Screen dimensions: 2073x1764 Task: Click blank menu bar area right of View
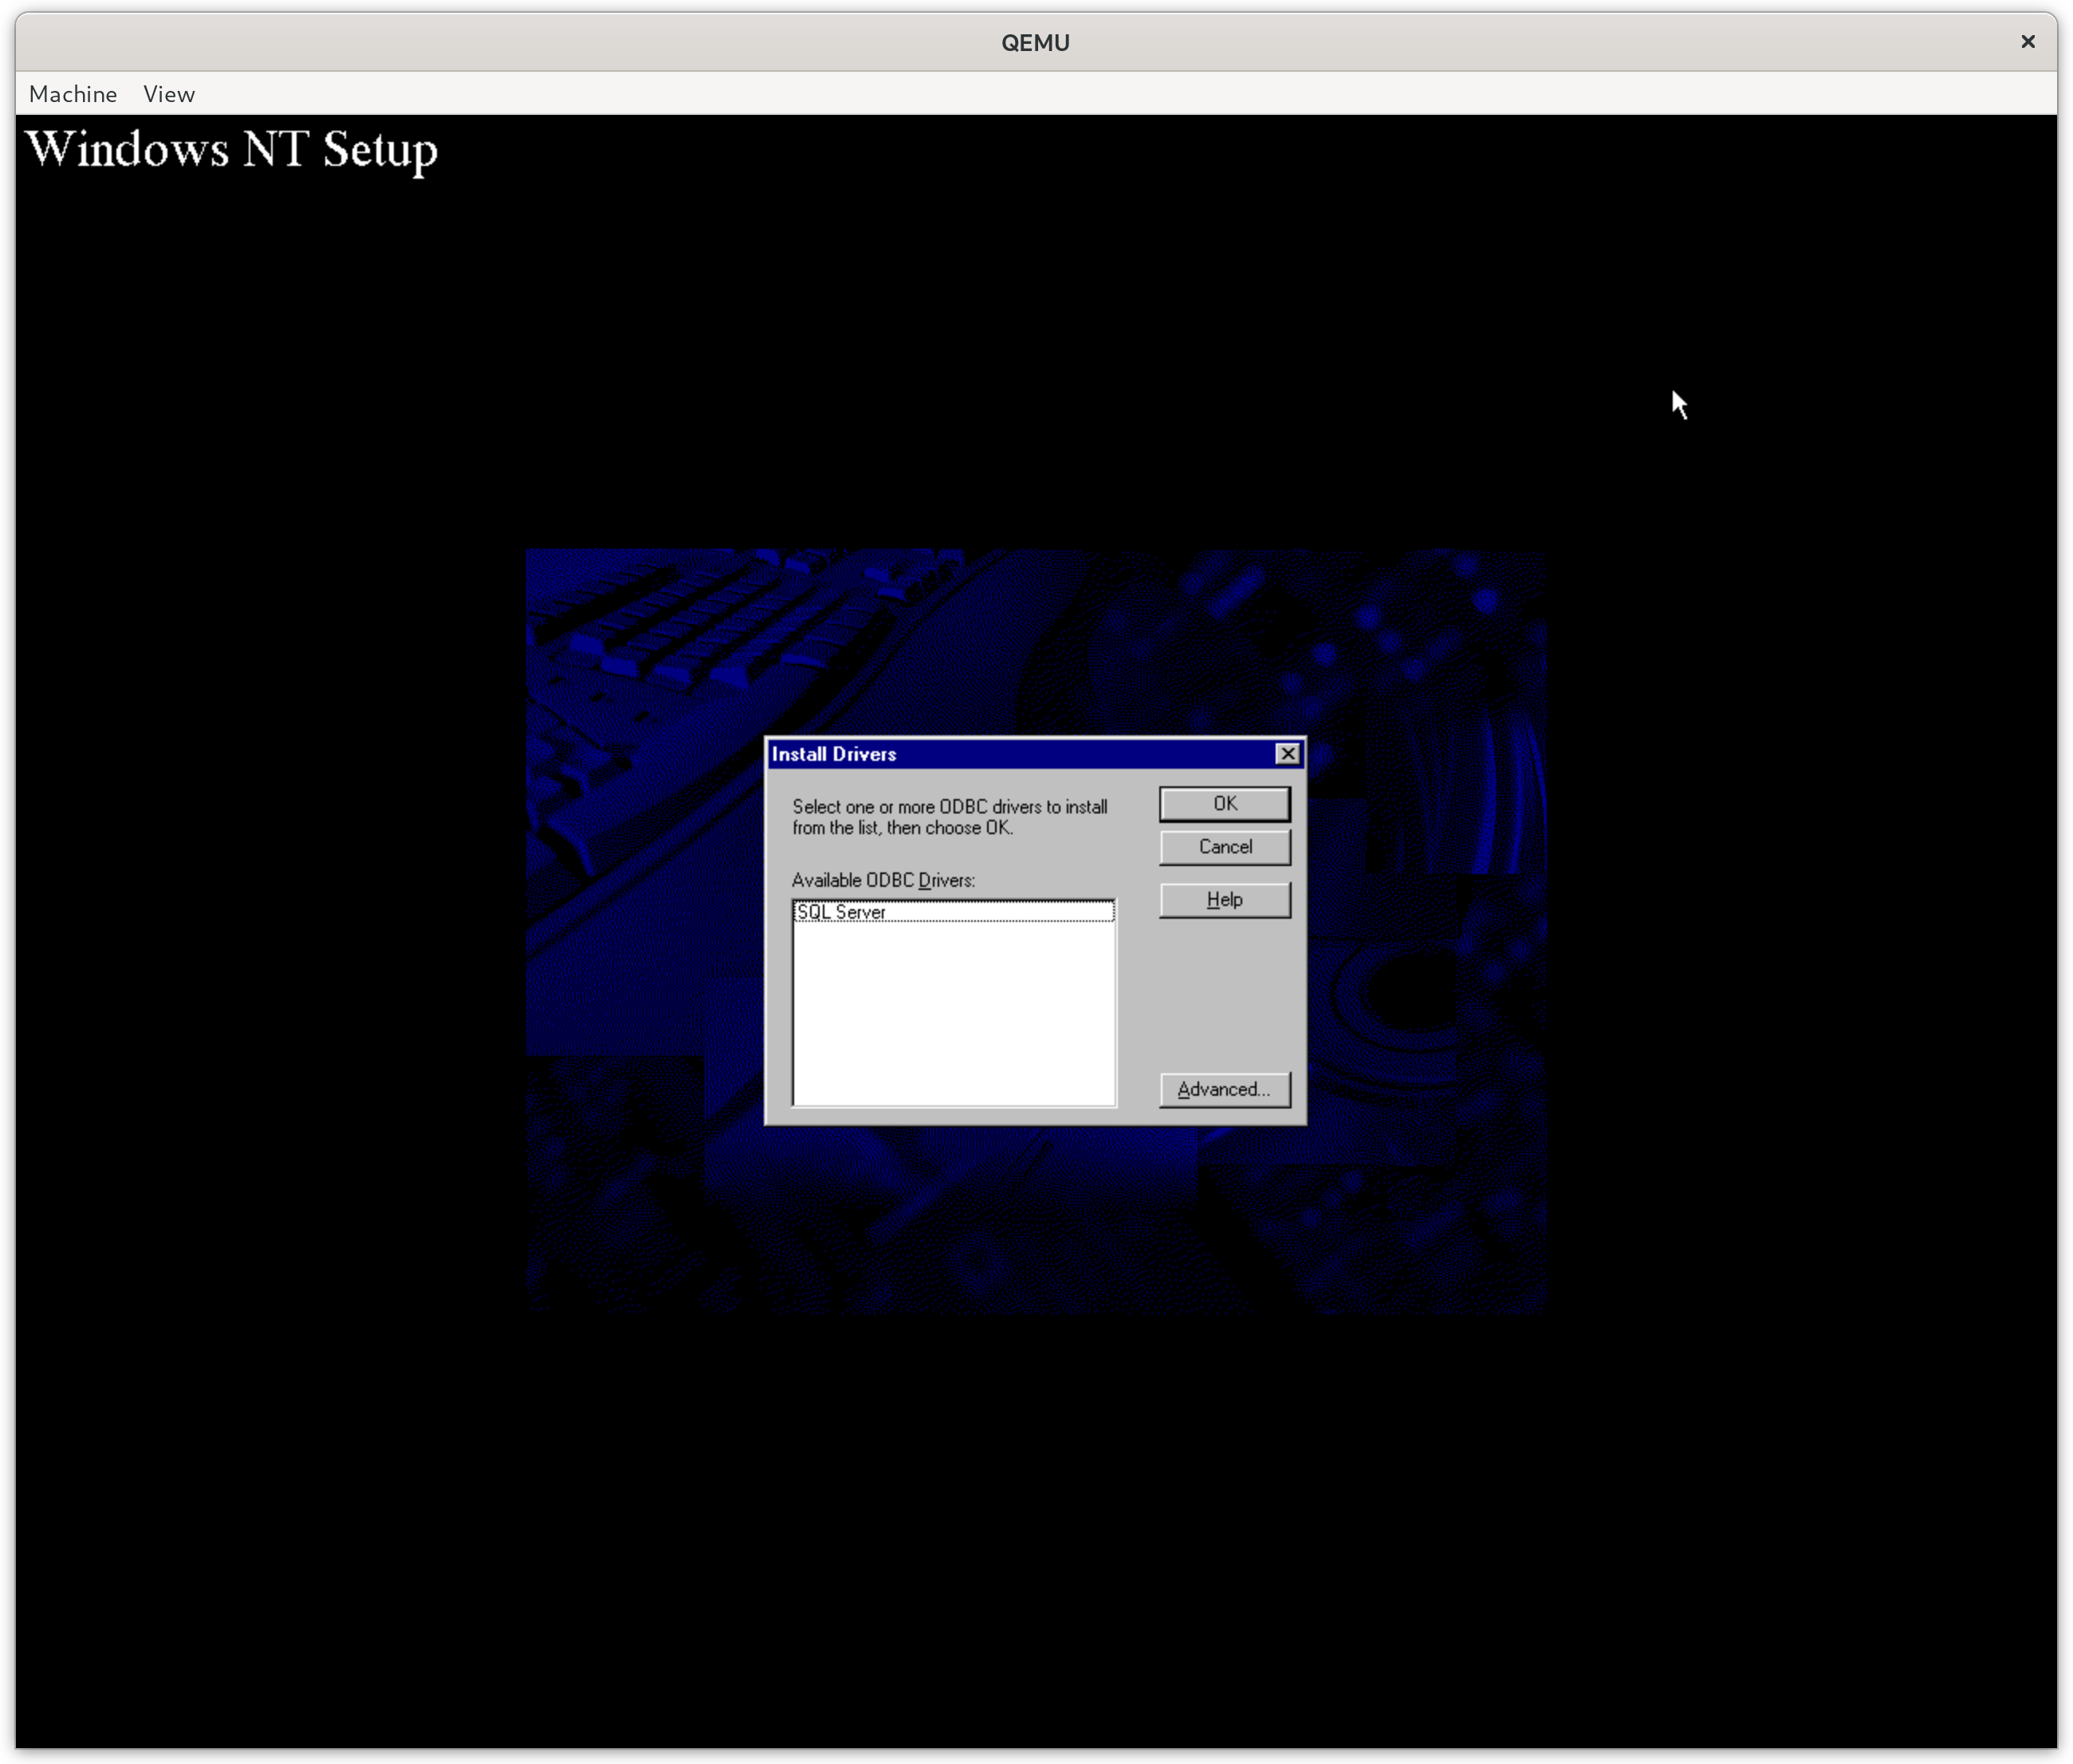click(x=1000, y=94)
